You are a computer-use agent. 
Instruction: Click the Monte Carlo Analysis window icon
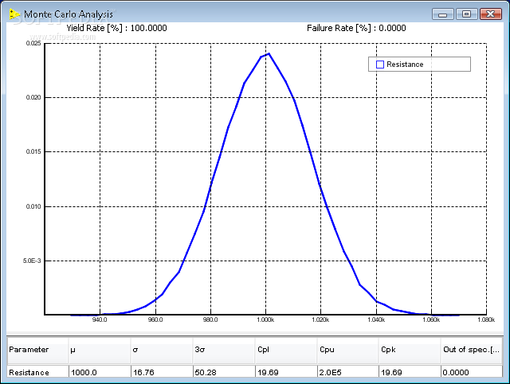click(14, 14)
